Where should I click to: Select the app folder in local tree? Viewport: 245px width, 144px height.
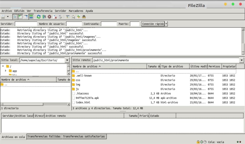tap(14, 71)
